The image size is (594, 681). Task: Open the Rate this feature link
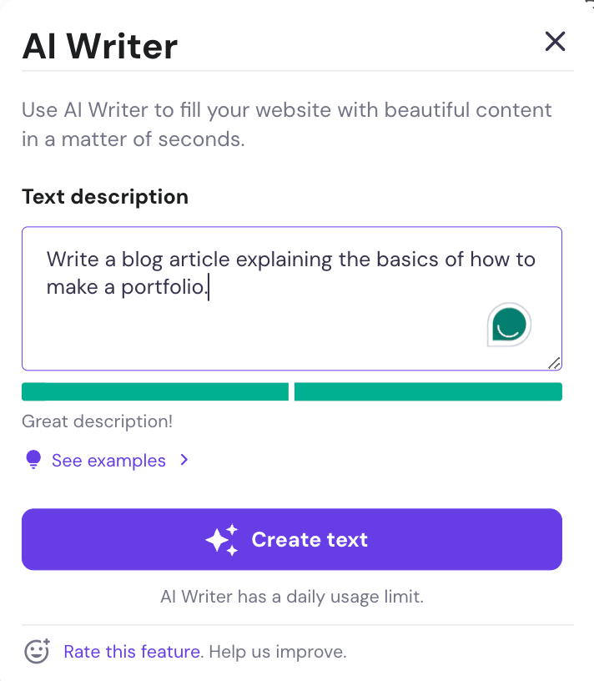(x=132, y=652)
